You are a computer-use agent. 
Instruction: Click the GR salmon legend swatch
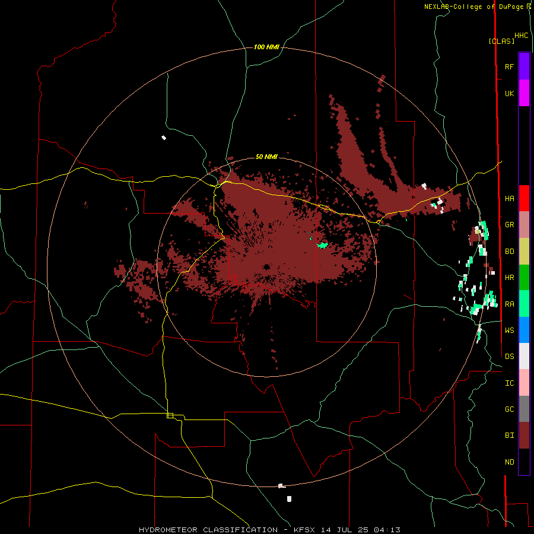pos(524,225)
